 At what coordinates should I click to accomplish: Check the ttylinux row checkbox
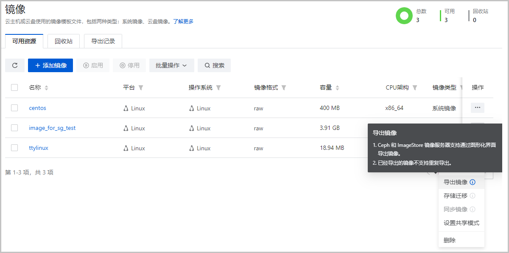(14, 148)
